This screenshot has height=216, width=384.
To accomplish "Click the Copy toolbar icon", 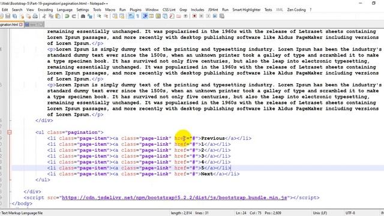I will pyautogui.click(x=51, y=16).
